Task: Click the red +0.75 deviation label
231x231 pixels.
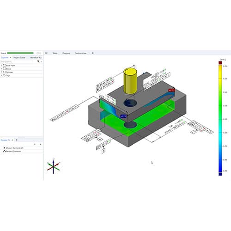Action: click(171, 90)
